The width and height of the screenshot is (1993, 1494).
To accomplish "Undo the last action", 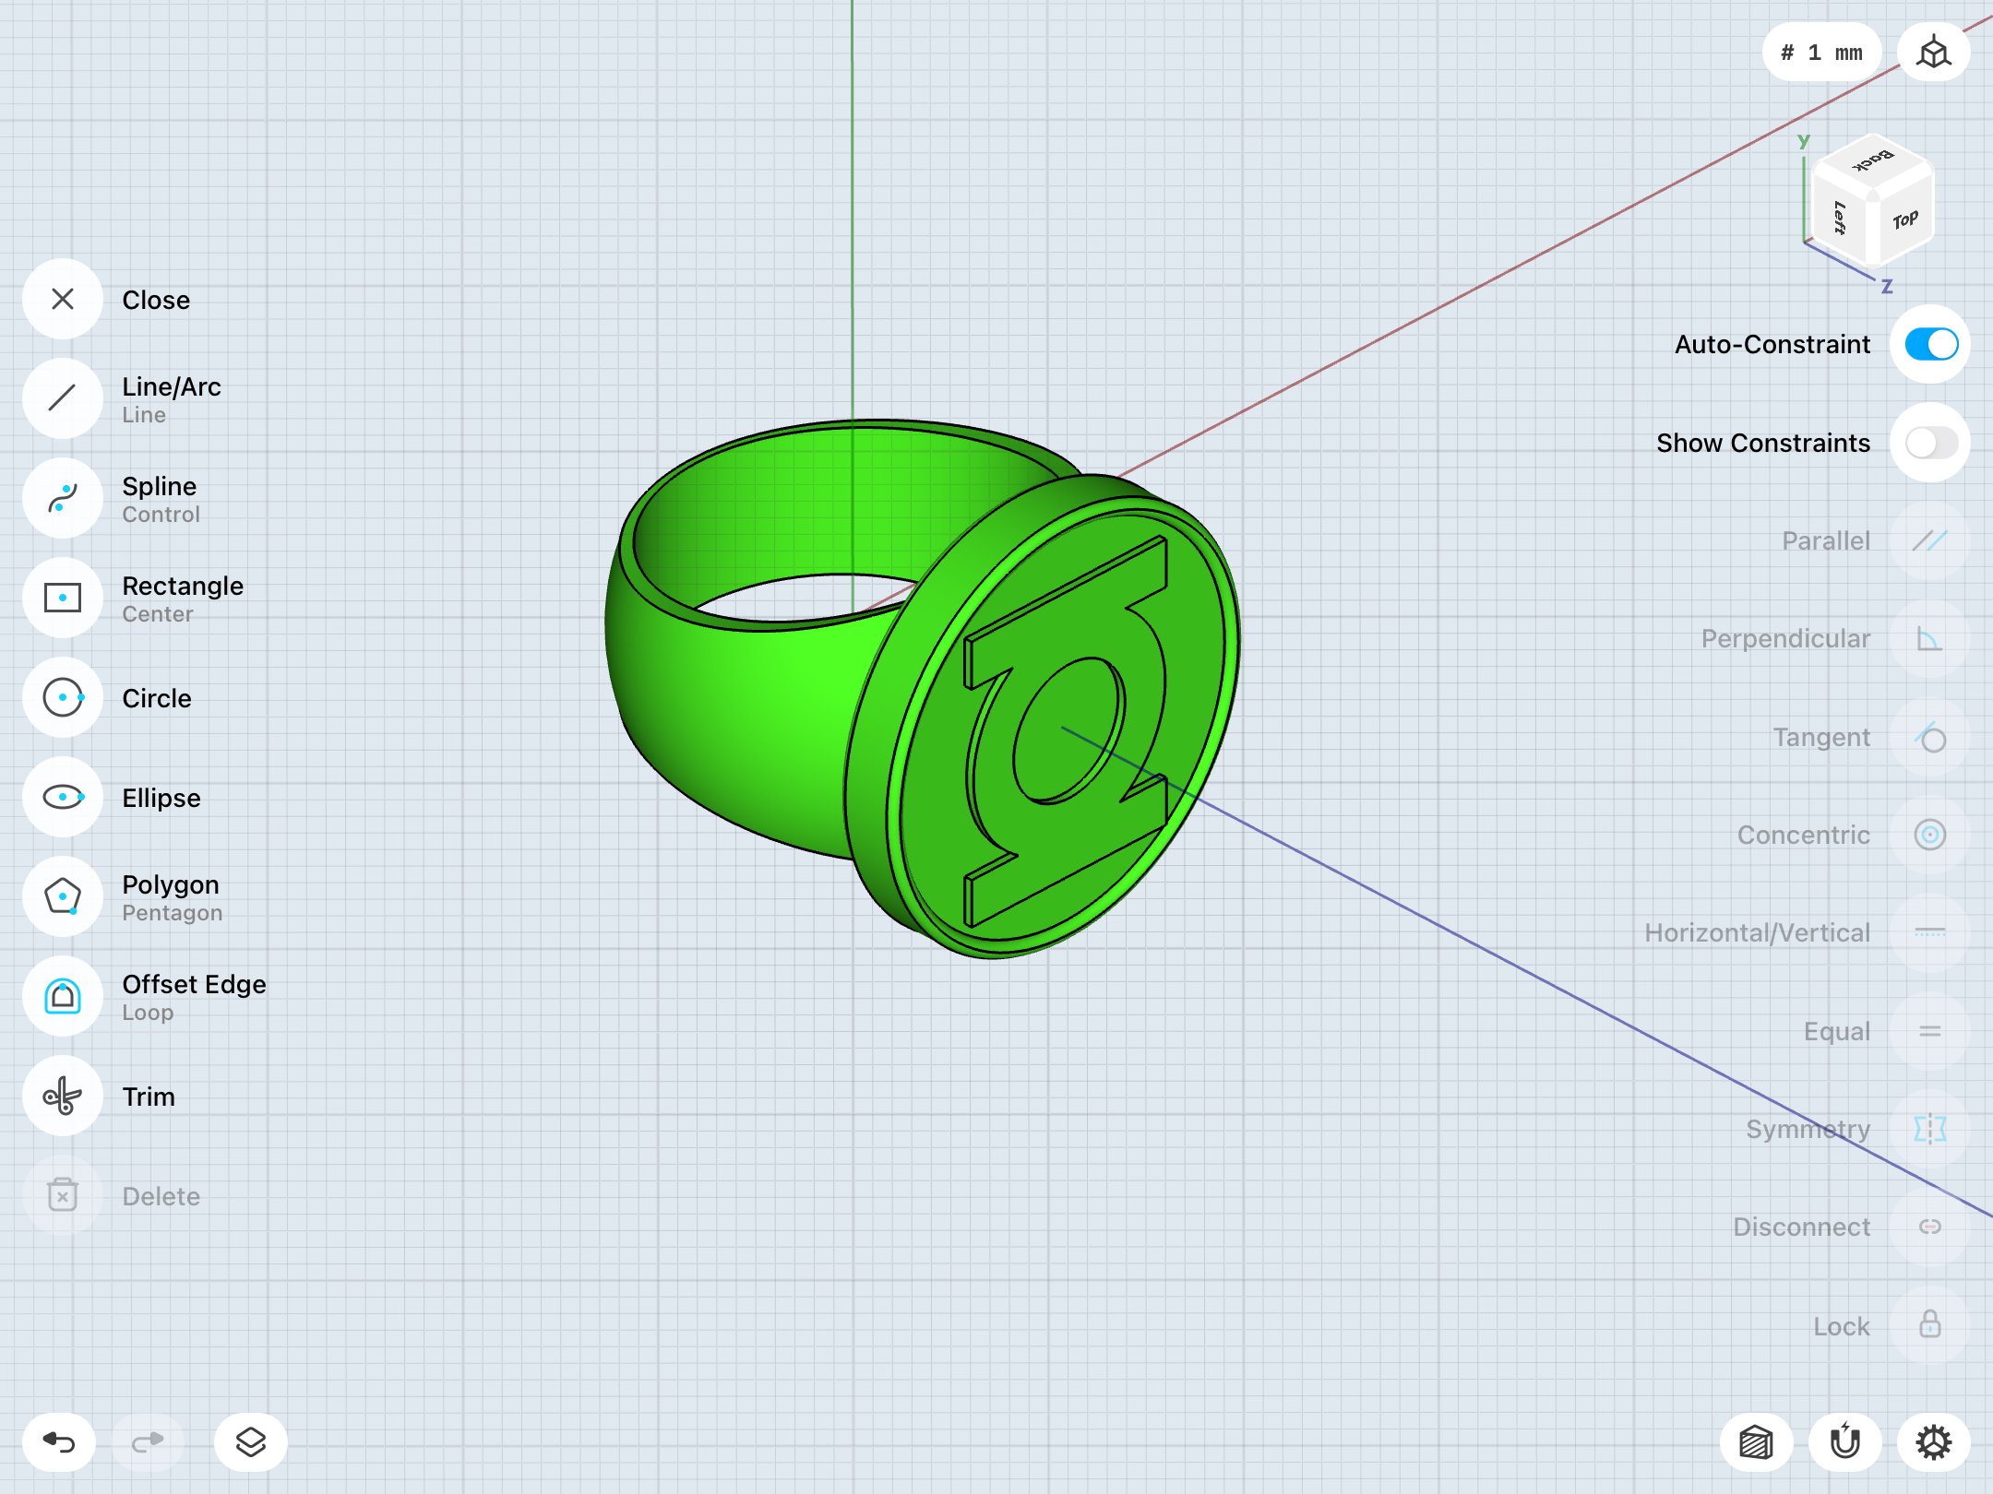I will point(59,1441).
